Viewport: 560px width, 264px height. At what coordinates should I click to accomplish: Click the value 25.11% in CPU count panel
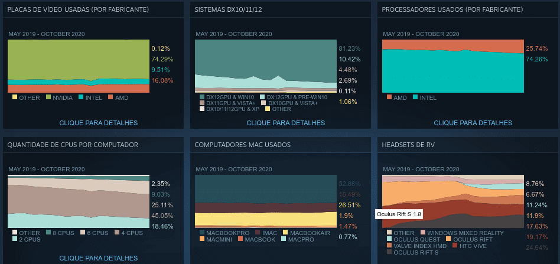162,205
